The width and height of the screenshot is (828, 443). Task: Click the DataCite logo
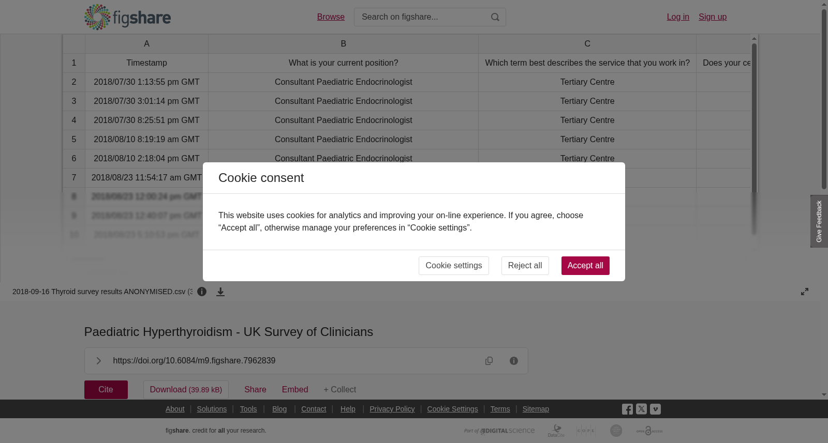pos(556,431)
